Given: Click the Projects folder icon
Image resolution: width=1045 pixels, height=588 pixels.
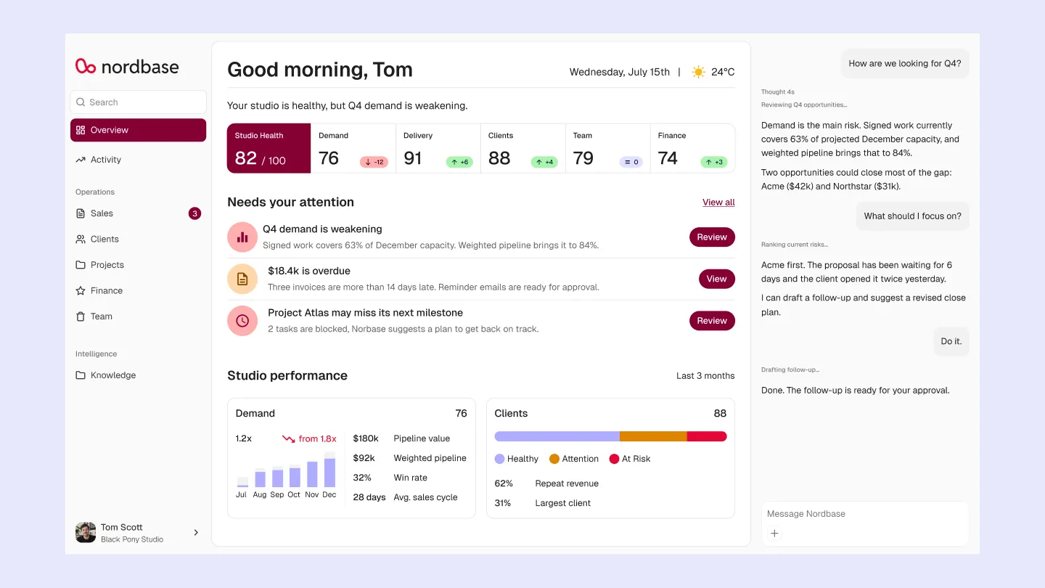Looking at the screenshot, I should (x=81, y=265).
